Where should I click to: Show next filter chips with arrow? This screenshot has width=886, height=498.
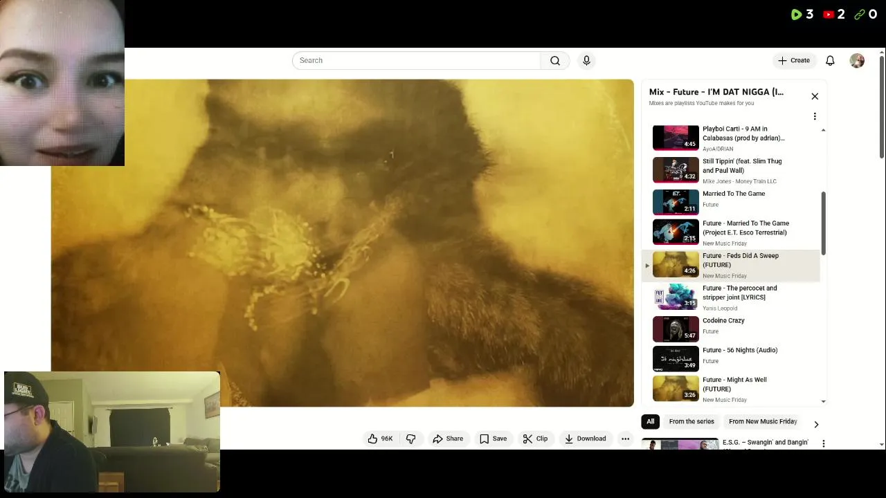816,424
